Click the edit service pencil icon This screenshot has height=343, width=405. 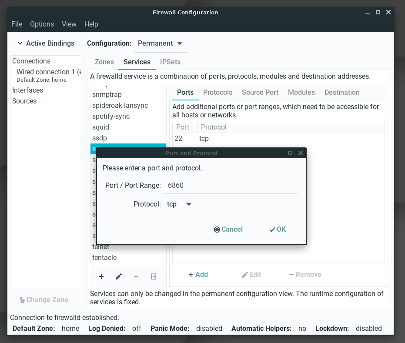[119, 276]
